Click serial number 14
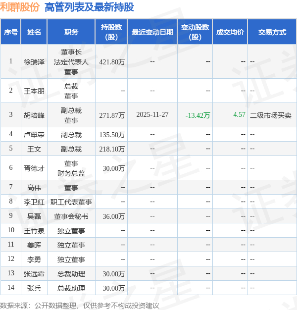Screen dimensions: 297x310 point(11,287)
